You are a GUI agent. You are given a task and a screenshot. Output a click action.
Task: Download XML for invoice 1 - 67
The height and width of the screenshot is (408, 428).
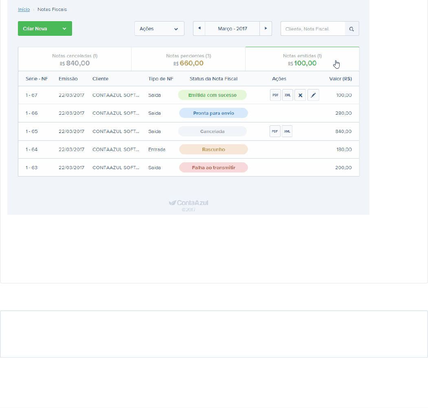tap(288, 95)
